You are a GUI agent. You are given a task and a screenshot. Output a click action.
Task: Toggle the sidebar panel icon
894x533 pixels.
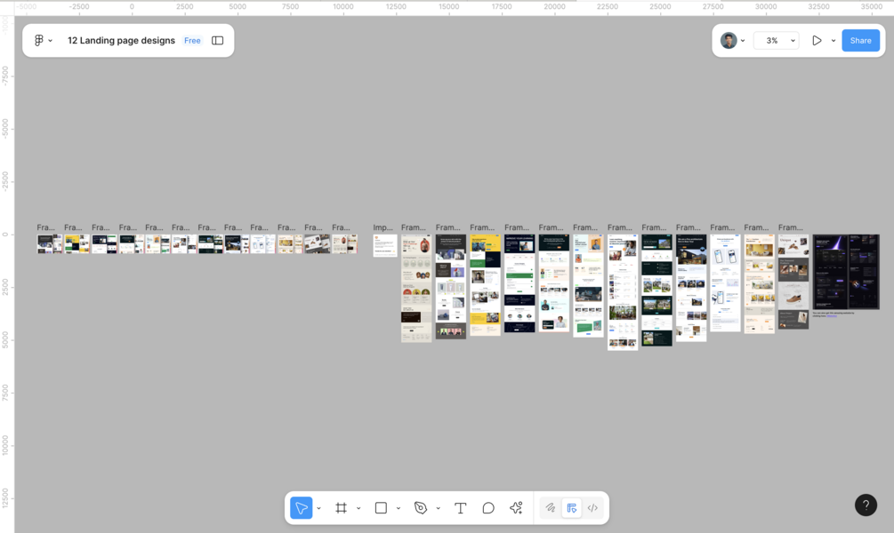click(217, 41)
